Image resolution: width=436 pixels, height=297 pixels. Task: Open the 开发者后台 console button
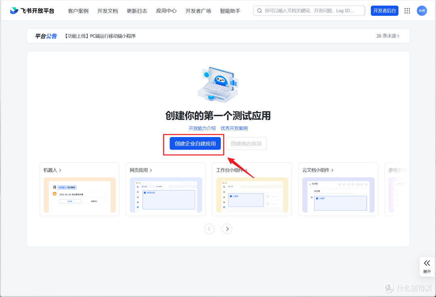point(384,11)
